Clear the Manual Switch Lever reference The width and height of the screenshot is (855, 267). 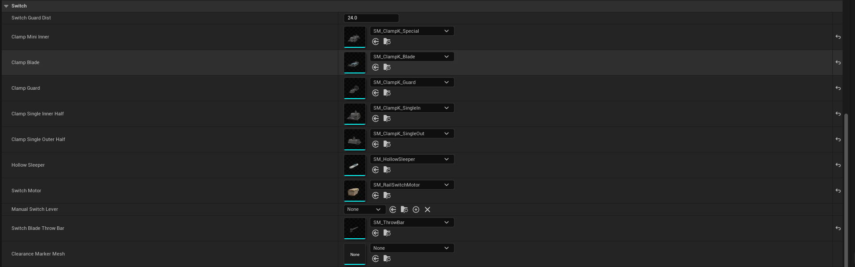click(x=427, y=210)
